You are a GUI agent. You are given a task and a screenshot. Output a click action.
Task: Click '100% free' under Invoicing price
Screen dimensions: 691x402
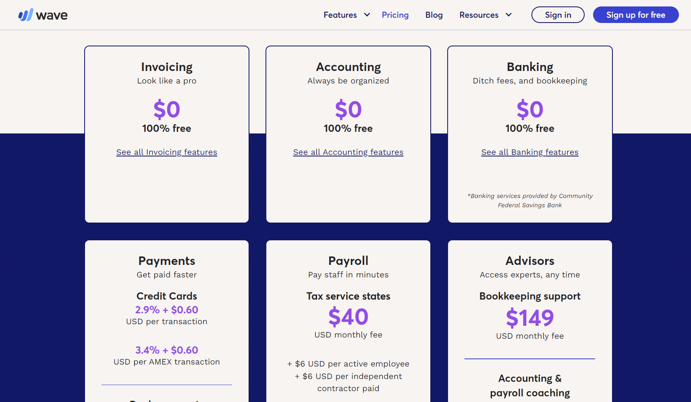tap(167, 128)
